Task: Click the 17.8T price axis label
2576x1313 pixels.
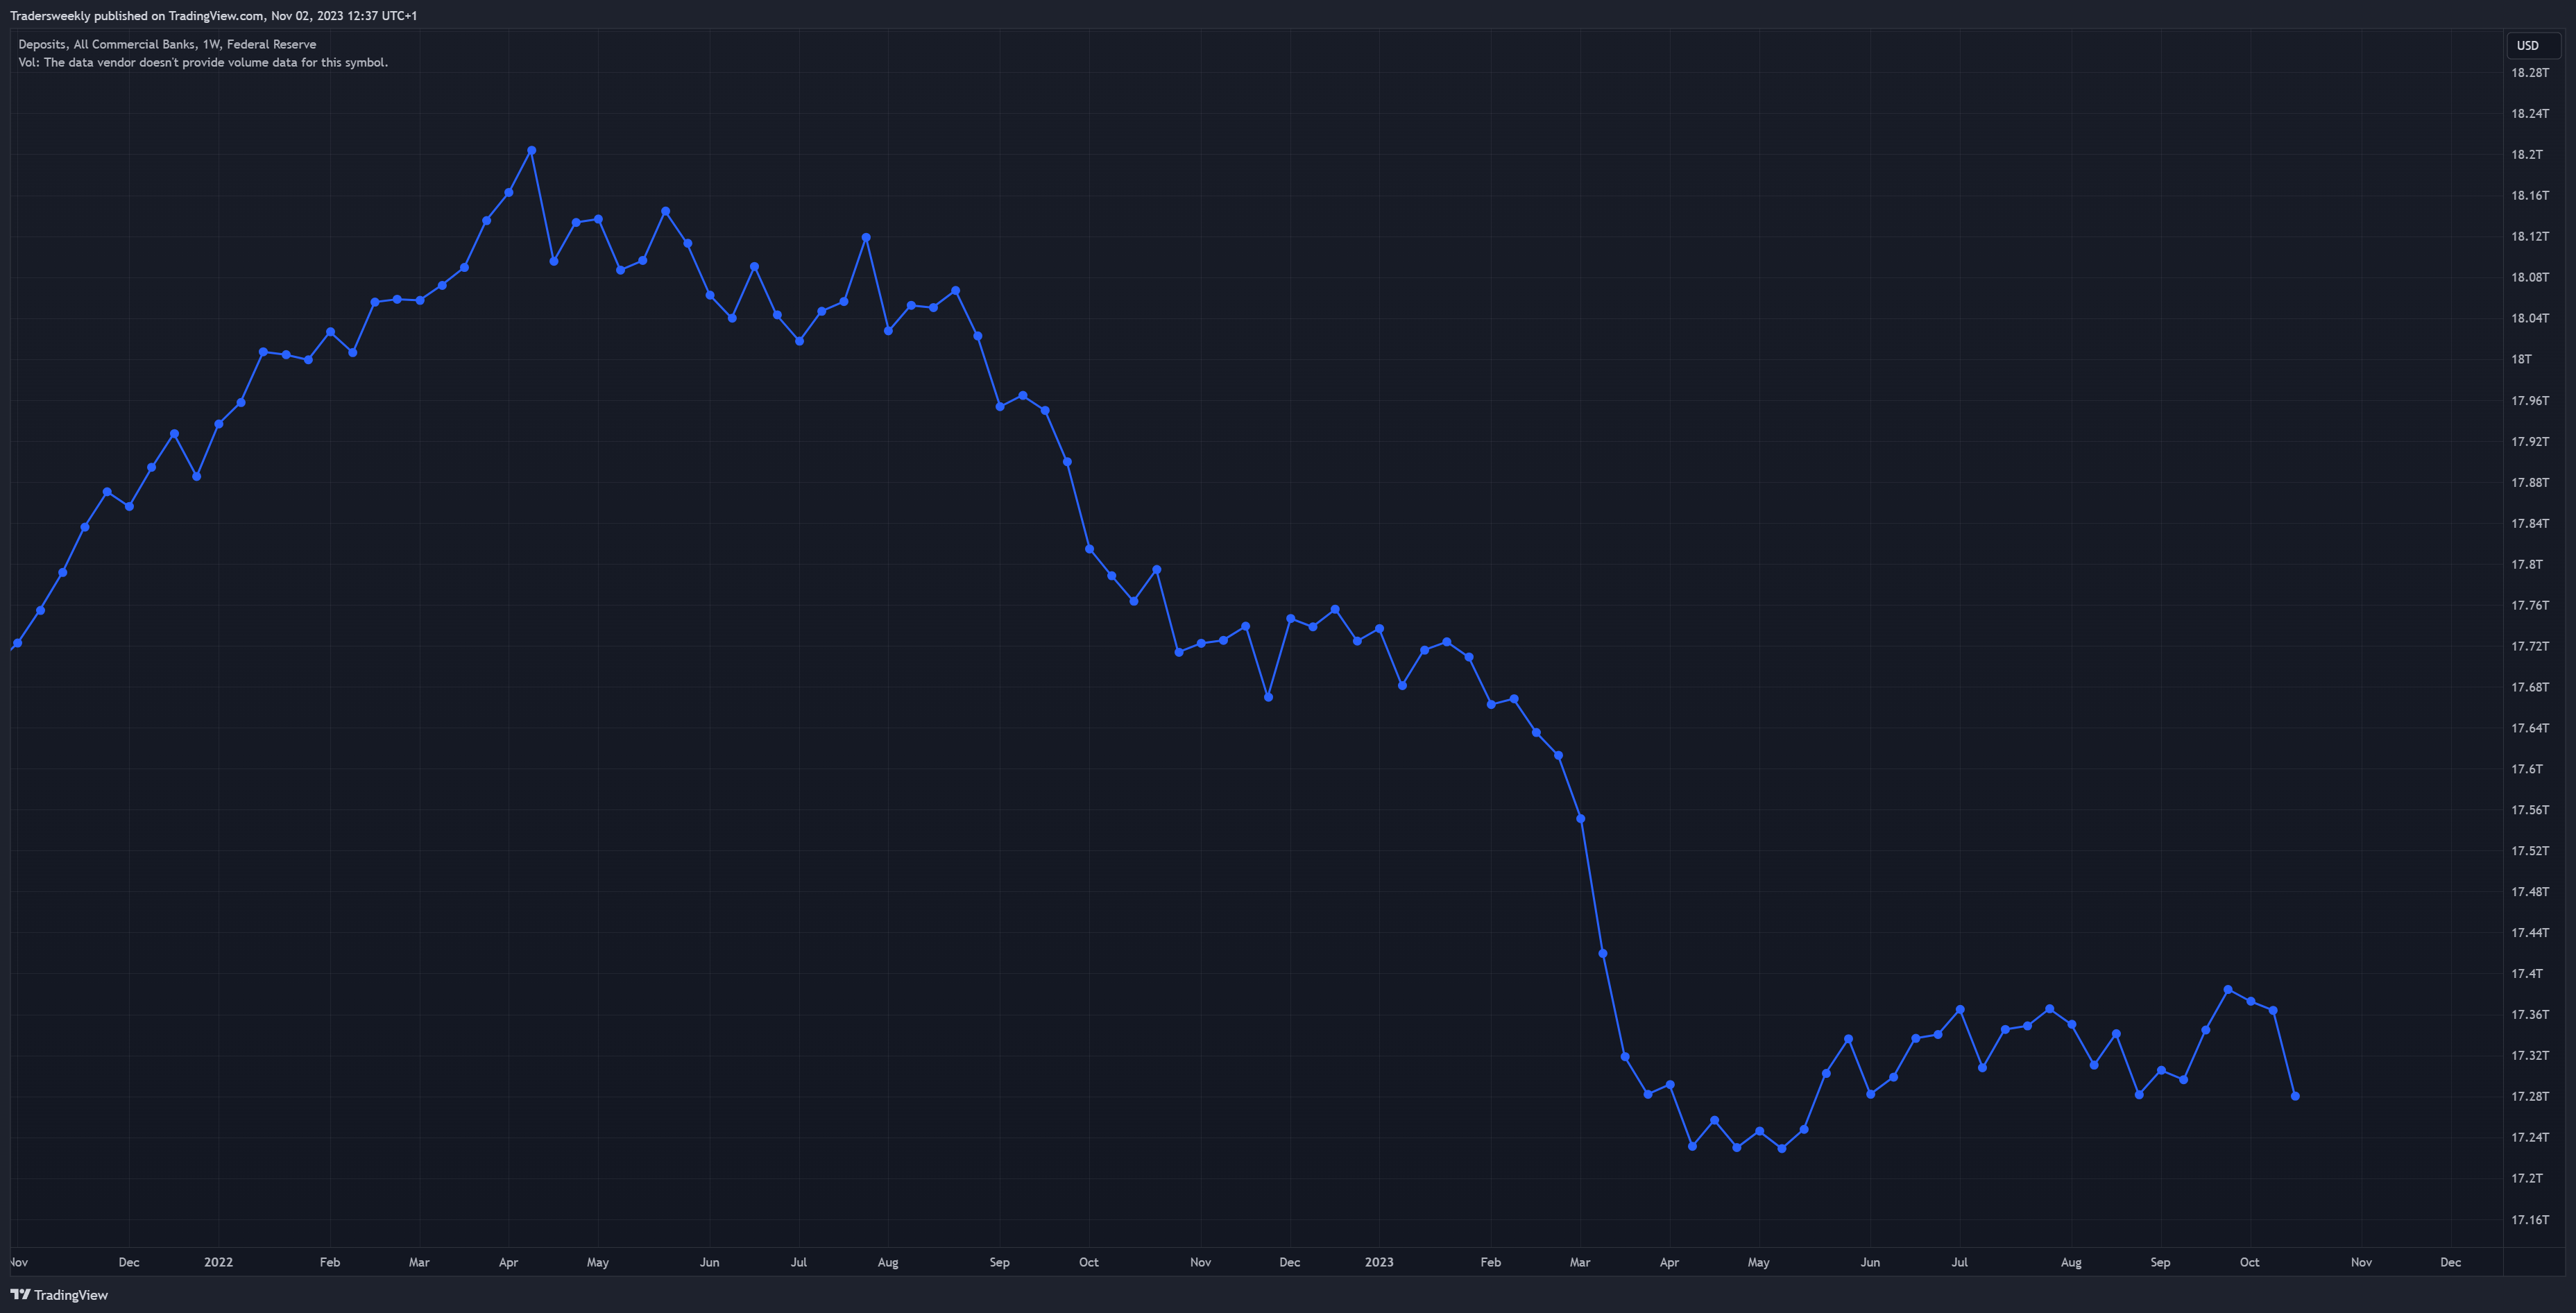Action: 2526,564
